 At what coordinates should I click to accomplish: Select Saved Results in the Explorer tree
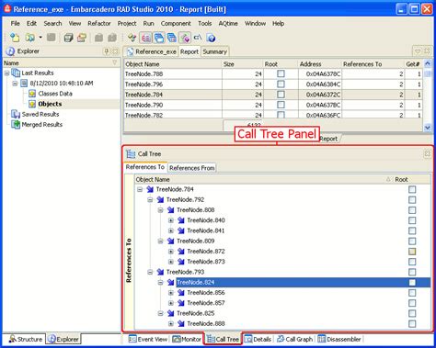(x=40, y=114)
